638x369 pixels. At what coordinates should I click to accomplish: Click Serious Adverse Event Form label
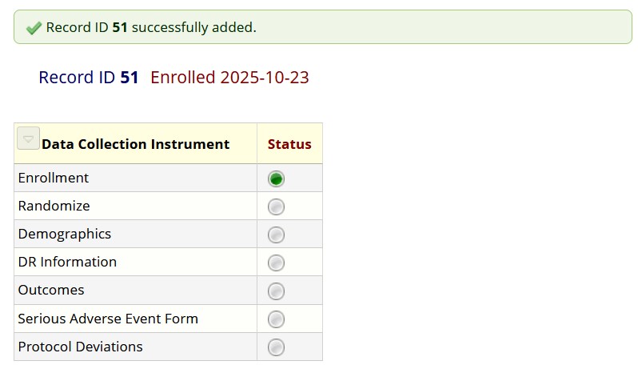click(108, 319)
